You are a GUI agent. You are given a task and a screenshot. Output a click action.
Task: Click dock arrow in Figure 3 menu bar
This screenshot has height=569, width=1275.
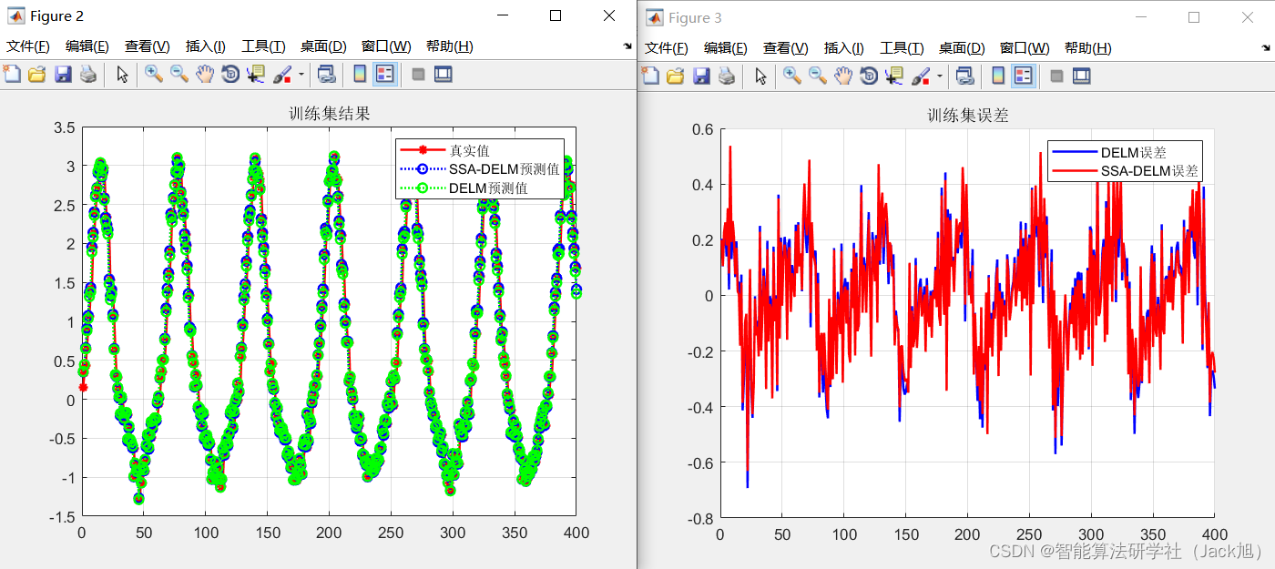pyautogui.click(x=1266, y=47)
